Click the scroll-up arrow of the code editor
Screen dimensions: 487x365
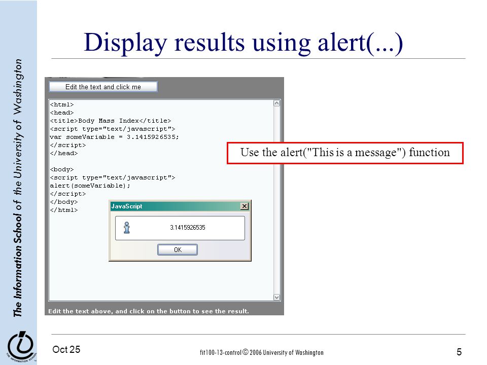tap(277, 103)
